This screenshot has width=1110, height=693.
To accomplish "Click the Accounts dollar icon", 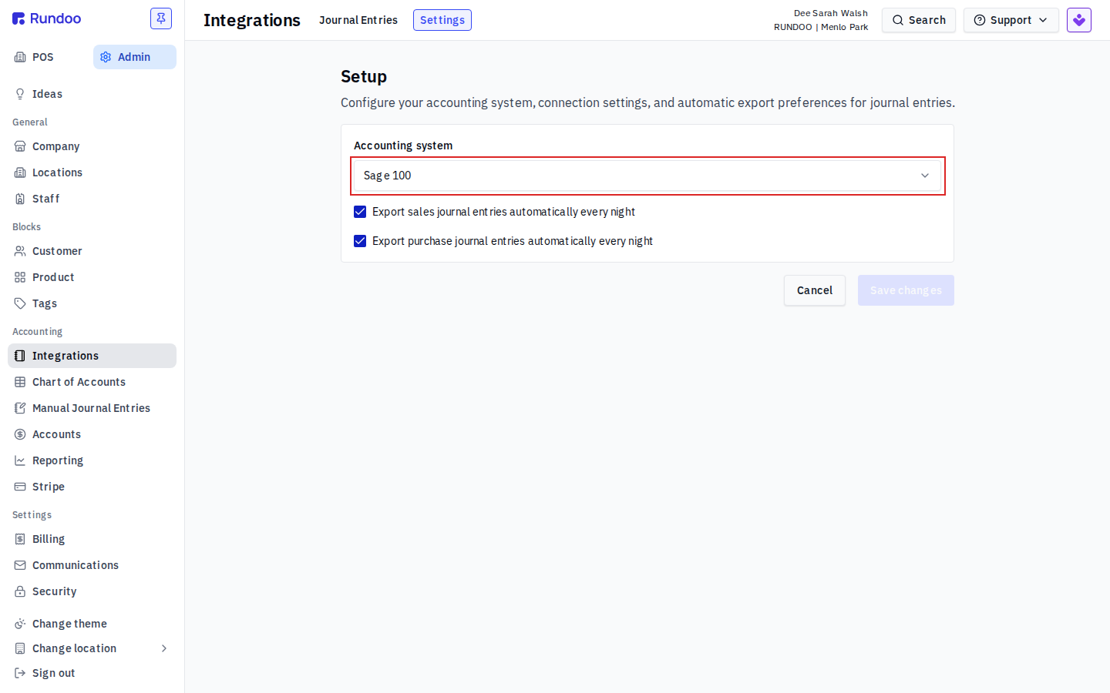I will coord(20,434).
